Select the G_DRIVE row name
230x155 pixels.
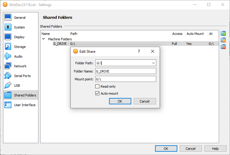coord(60,44)
